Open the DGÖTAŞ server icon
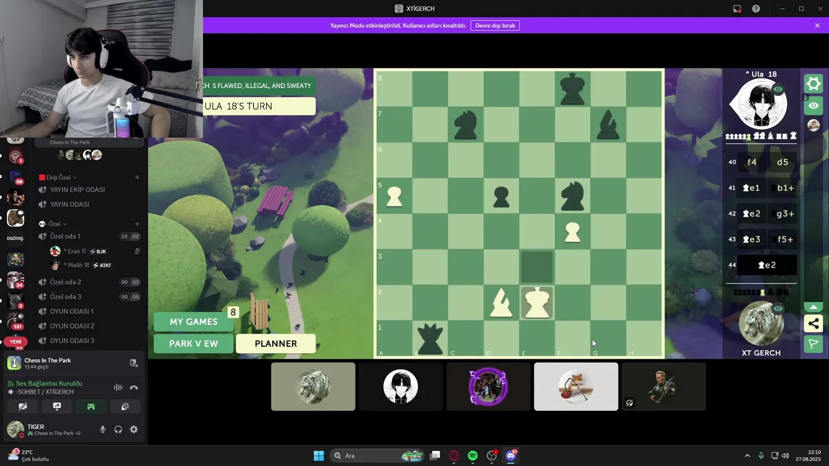The width and height of the screenshot is (829, 466). click(x=16, y=238)
